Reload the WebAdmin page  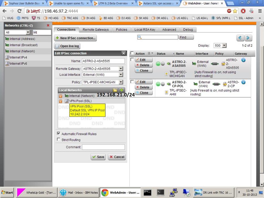tap(19, 11)
